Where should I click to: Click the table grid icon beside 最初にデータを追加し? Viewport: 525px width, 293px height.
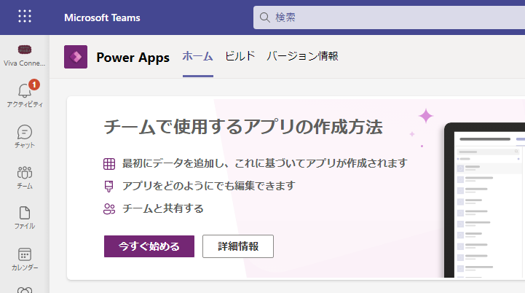tap(109, 164)
